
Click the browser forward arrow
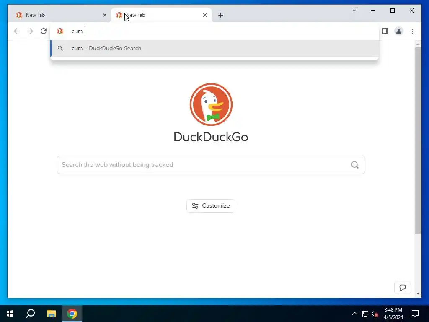tap(30, 31)
